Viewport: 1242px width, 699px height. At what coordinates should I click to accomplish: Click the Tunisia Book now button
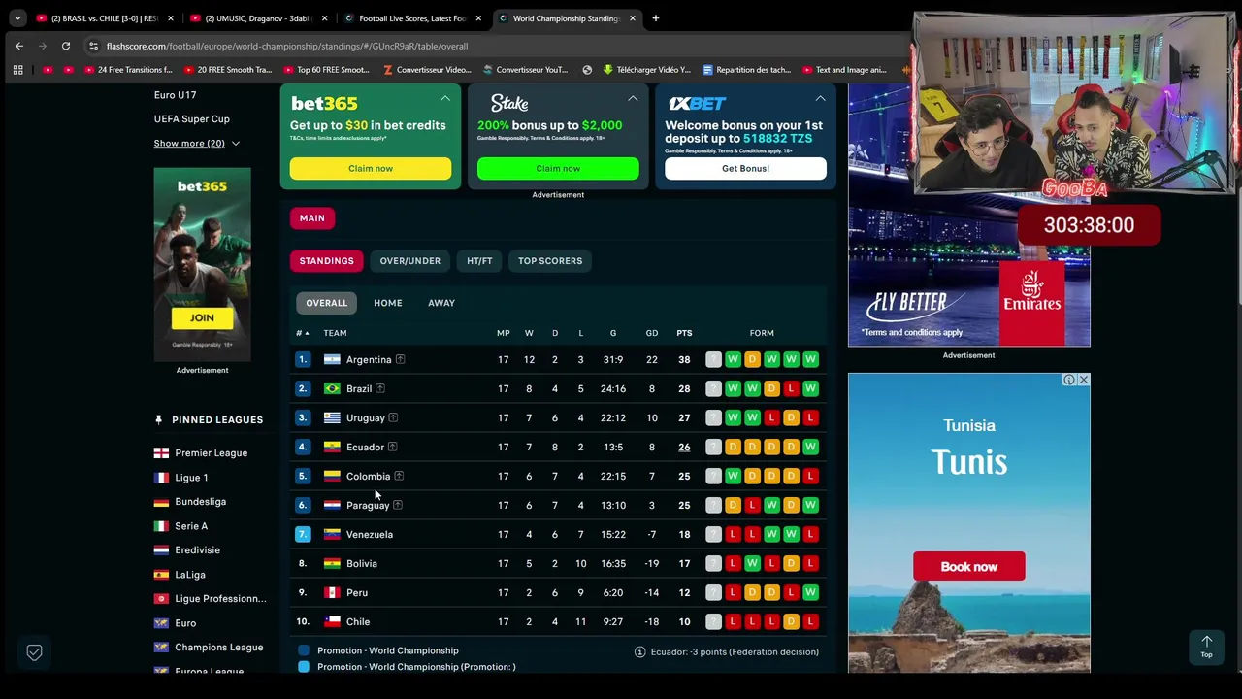tap(968, 567)
